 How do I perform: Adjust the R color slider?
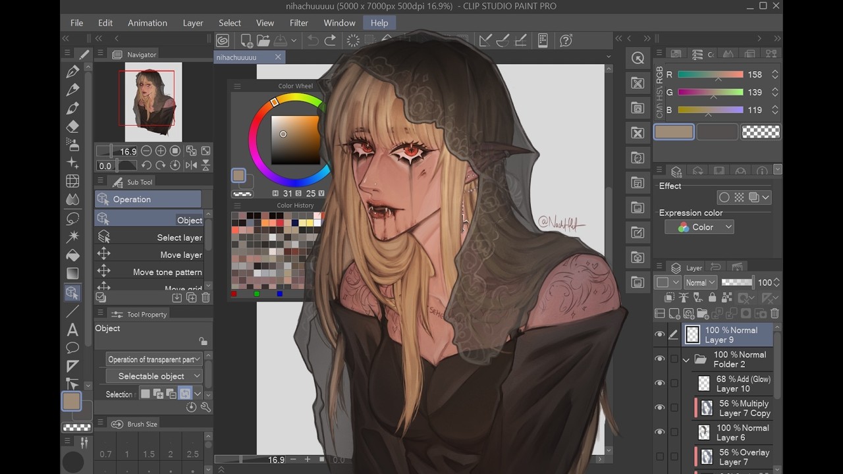pos(710,74)
